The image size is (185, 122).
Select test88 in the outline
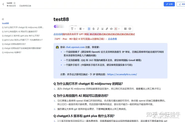click(5, 23)
